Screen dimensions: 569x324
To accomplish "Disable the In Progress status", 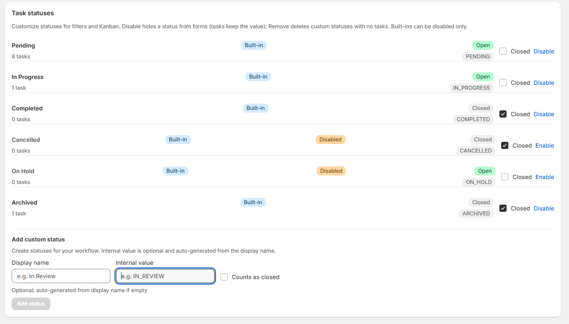I will [544, 83].
